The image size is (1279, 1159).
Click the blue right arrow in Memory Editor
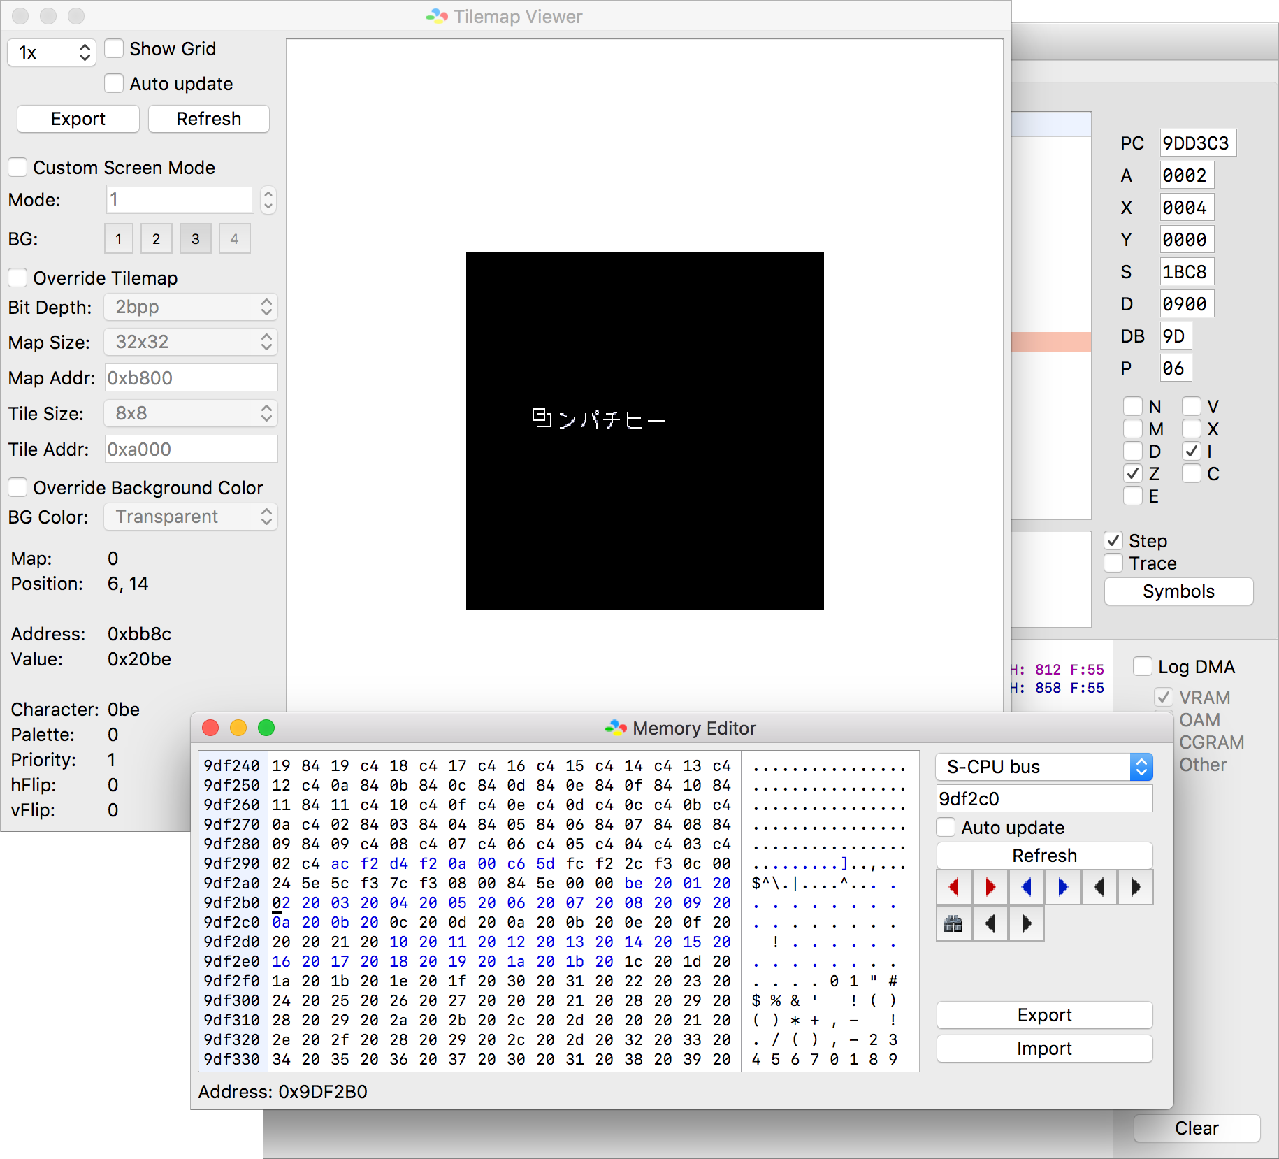(1063, 888)
